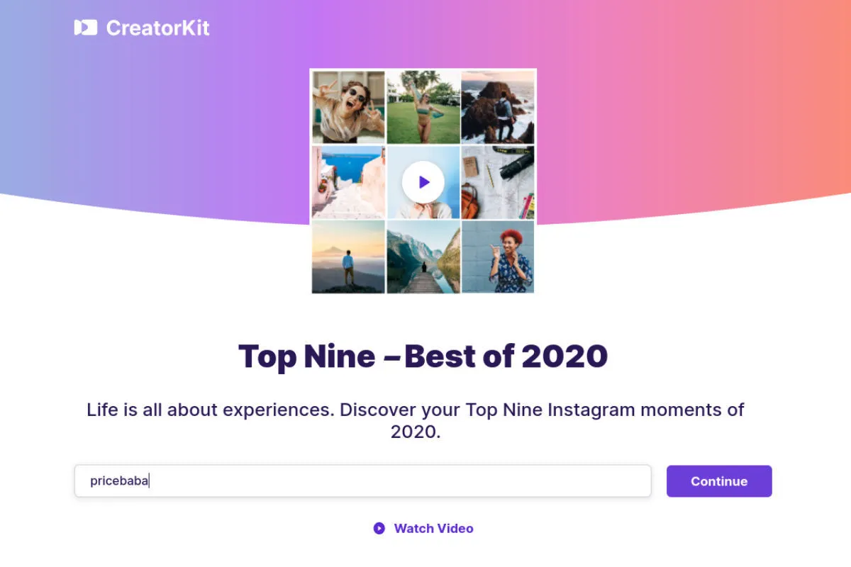Image resolution: width=851 pixels, height=567 pixels.
Task: Open the bikini woman on lawn photo
Action: (423, 107)
